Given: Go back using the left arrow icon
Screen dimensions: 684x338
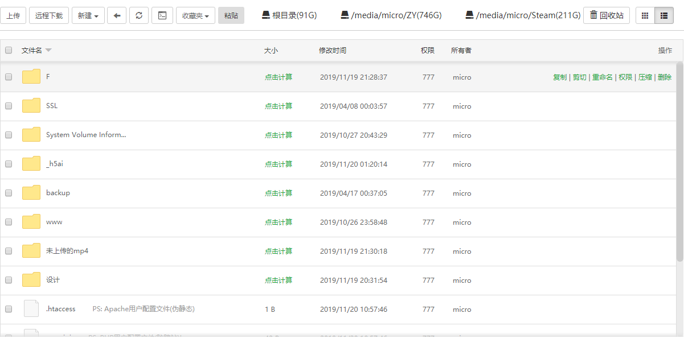Looking at the screenshot, I should (x=117, y=15).
